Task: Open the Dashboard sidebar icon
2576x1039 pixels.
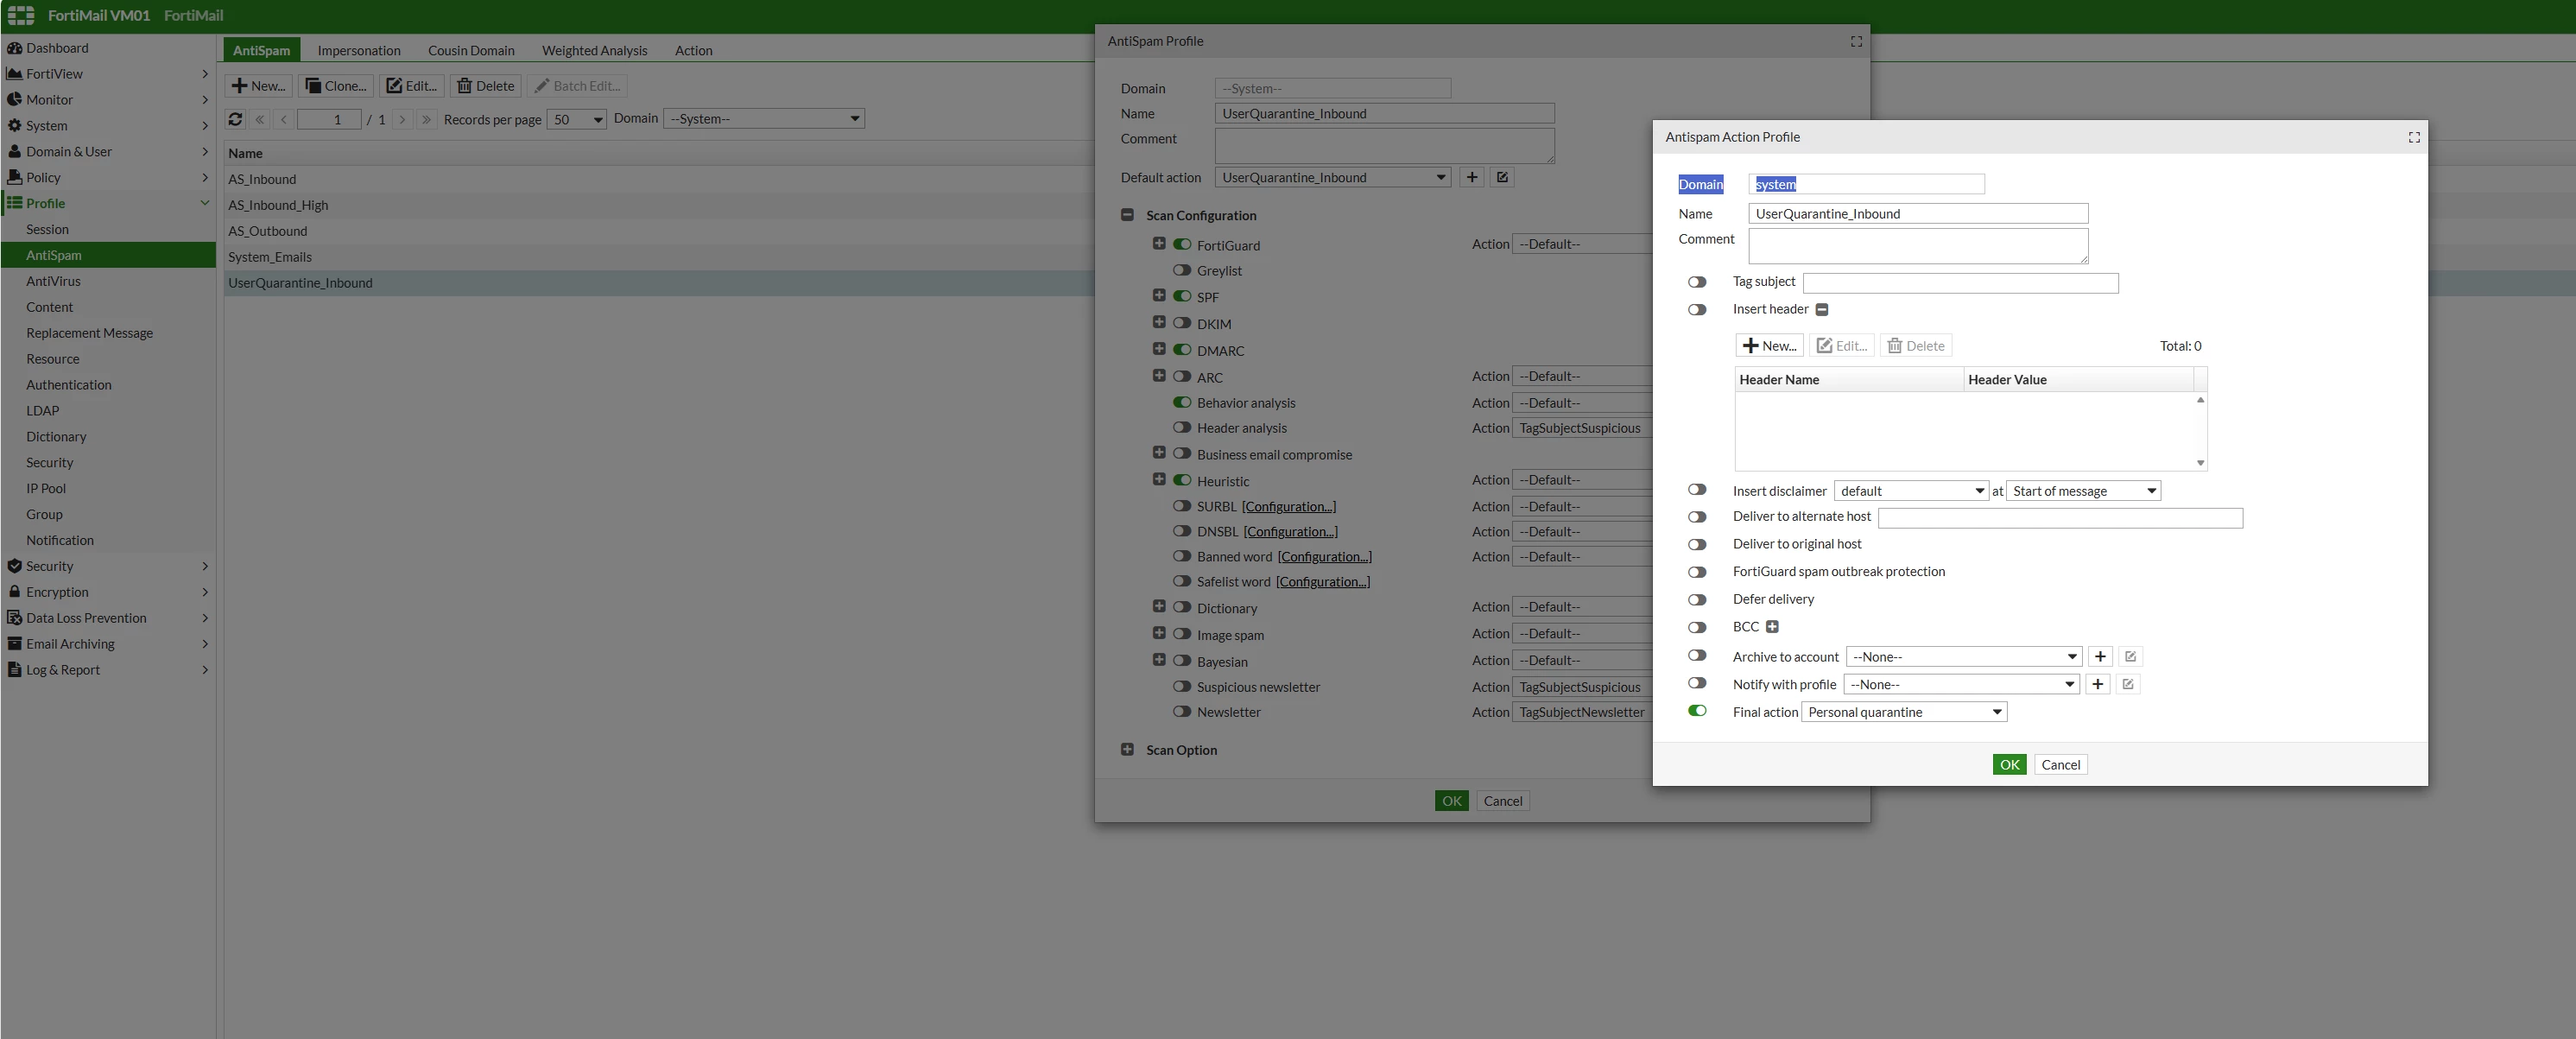Action: (14, 48)
